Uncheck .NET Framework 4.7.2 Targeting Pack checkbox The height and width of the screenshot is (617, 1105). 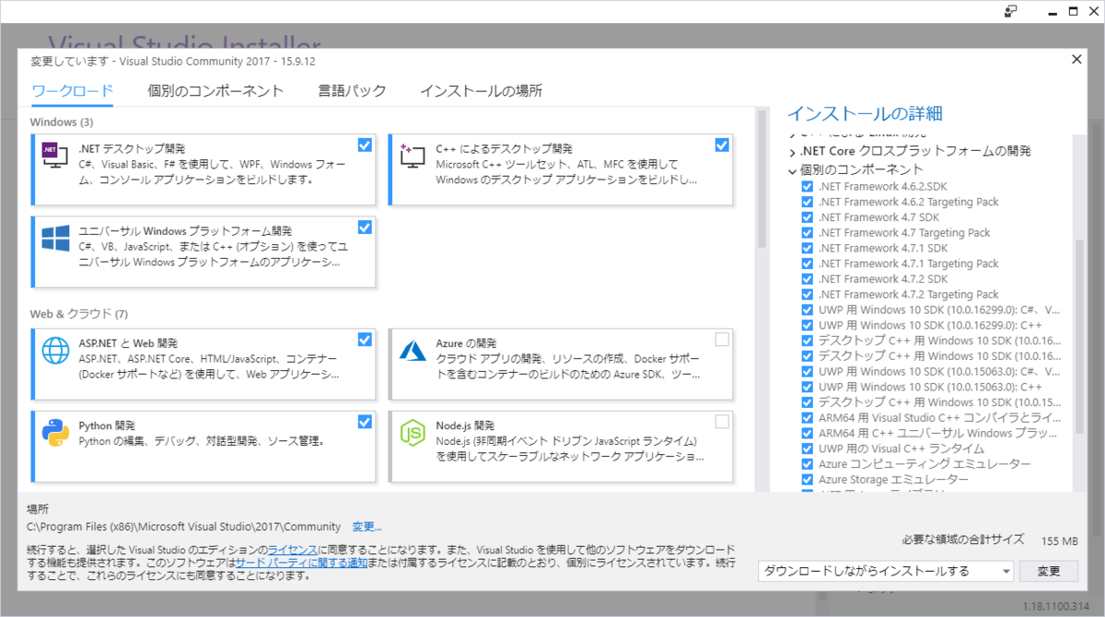click(x=808, y=295)
